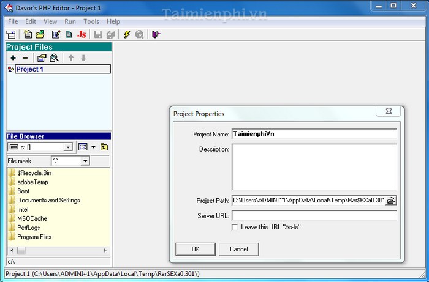Click the magnifier search icon in Project Files
Screen dimensions: 429x282
(x=54, y=58)
